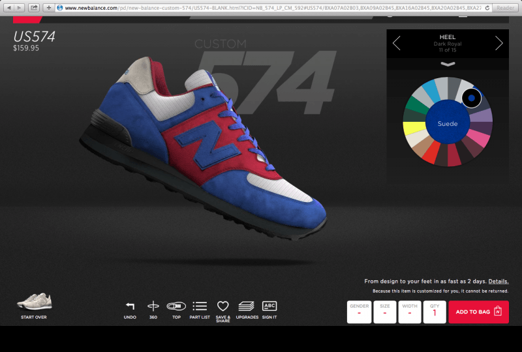Click the $159.95 price text
The height and width of the screenshot is (352, 522).
point(26,48)
